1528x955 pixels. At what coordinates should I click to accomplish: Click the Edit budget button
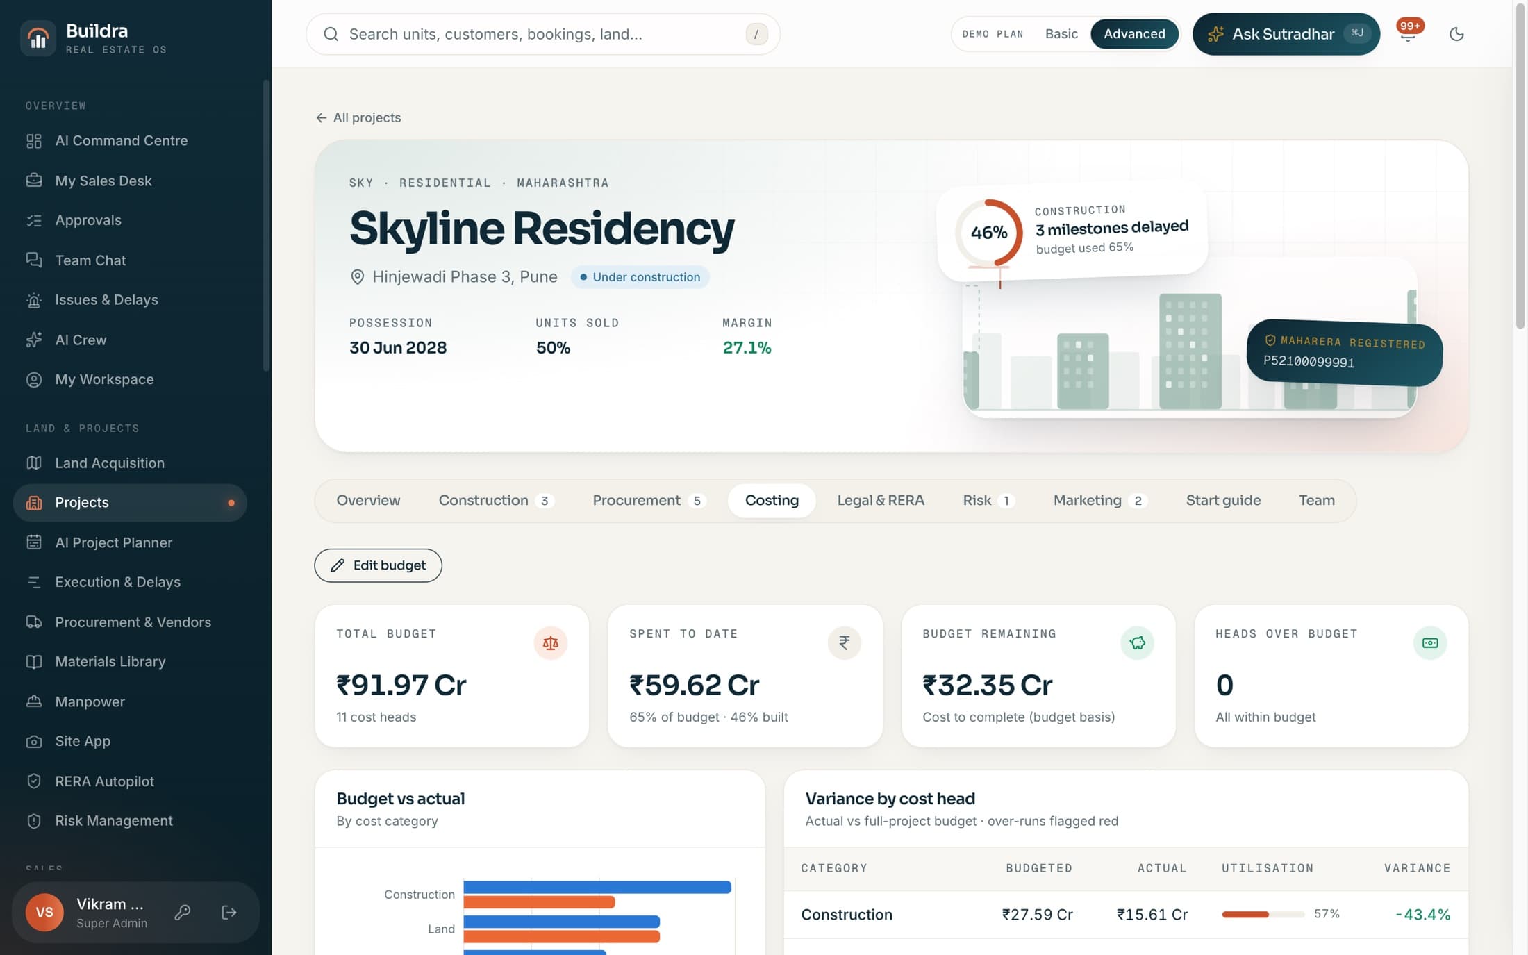pos(378,565)
